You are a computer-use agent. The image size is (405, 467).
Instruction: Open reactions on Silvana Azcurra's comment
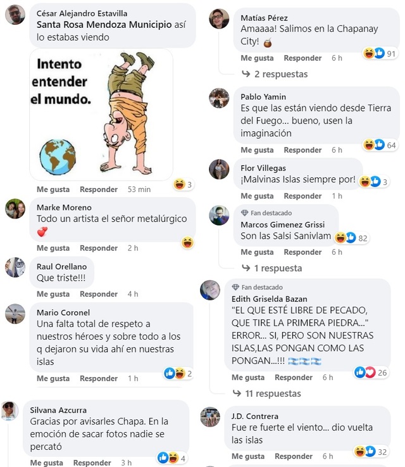(172, 457)
